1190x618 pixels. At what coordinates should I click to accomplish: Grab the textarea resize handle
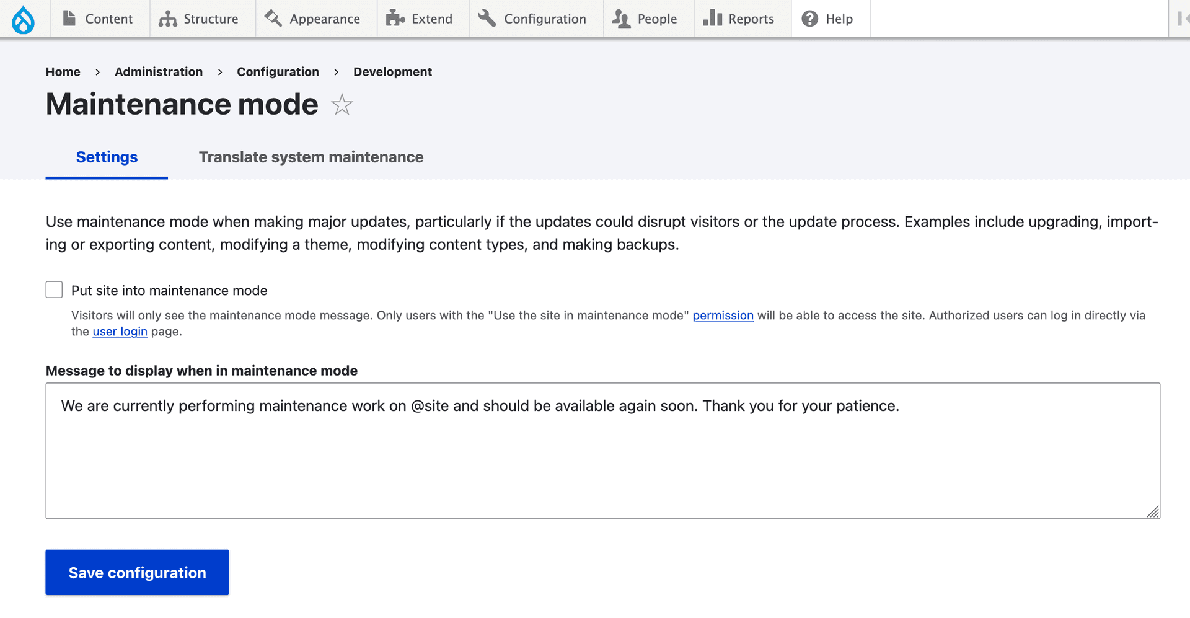tap(1153, 512)
